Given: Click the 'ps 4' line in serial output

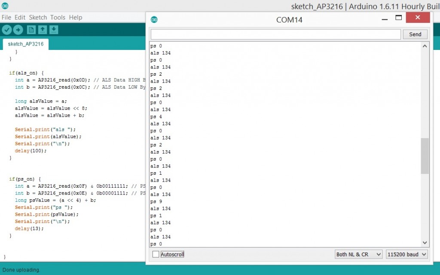Looking at the screenshot, I should click(156, 116).
